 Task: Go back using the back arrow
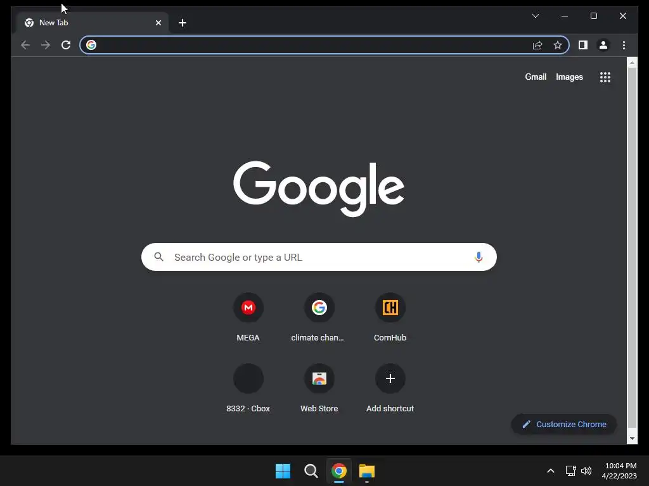pos(25,45)
